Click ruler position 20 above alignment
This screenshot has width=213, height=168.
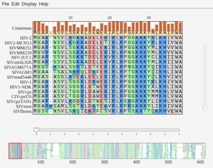pos(110,18)
